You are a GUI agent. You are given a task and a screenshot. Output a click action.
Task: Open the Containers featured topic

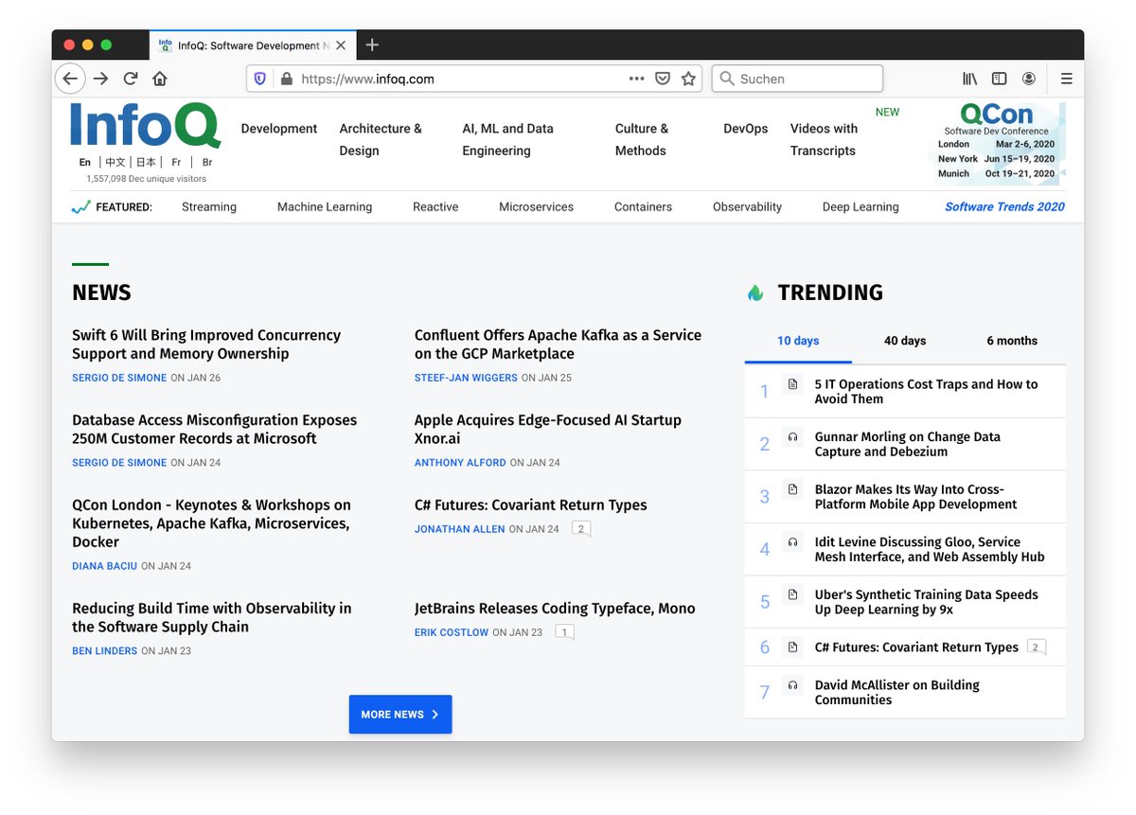pyautogui.click(x=643, y=206)
